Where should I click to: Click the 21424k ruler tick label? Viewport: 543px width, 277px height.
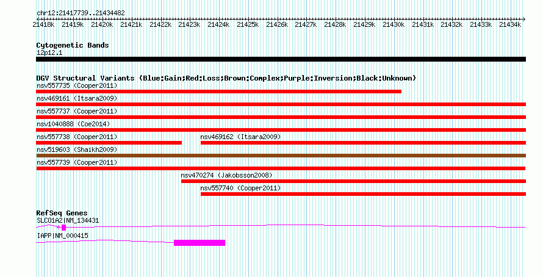[x=218, y=25]
